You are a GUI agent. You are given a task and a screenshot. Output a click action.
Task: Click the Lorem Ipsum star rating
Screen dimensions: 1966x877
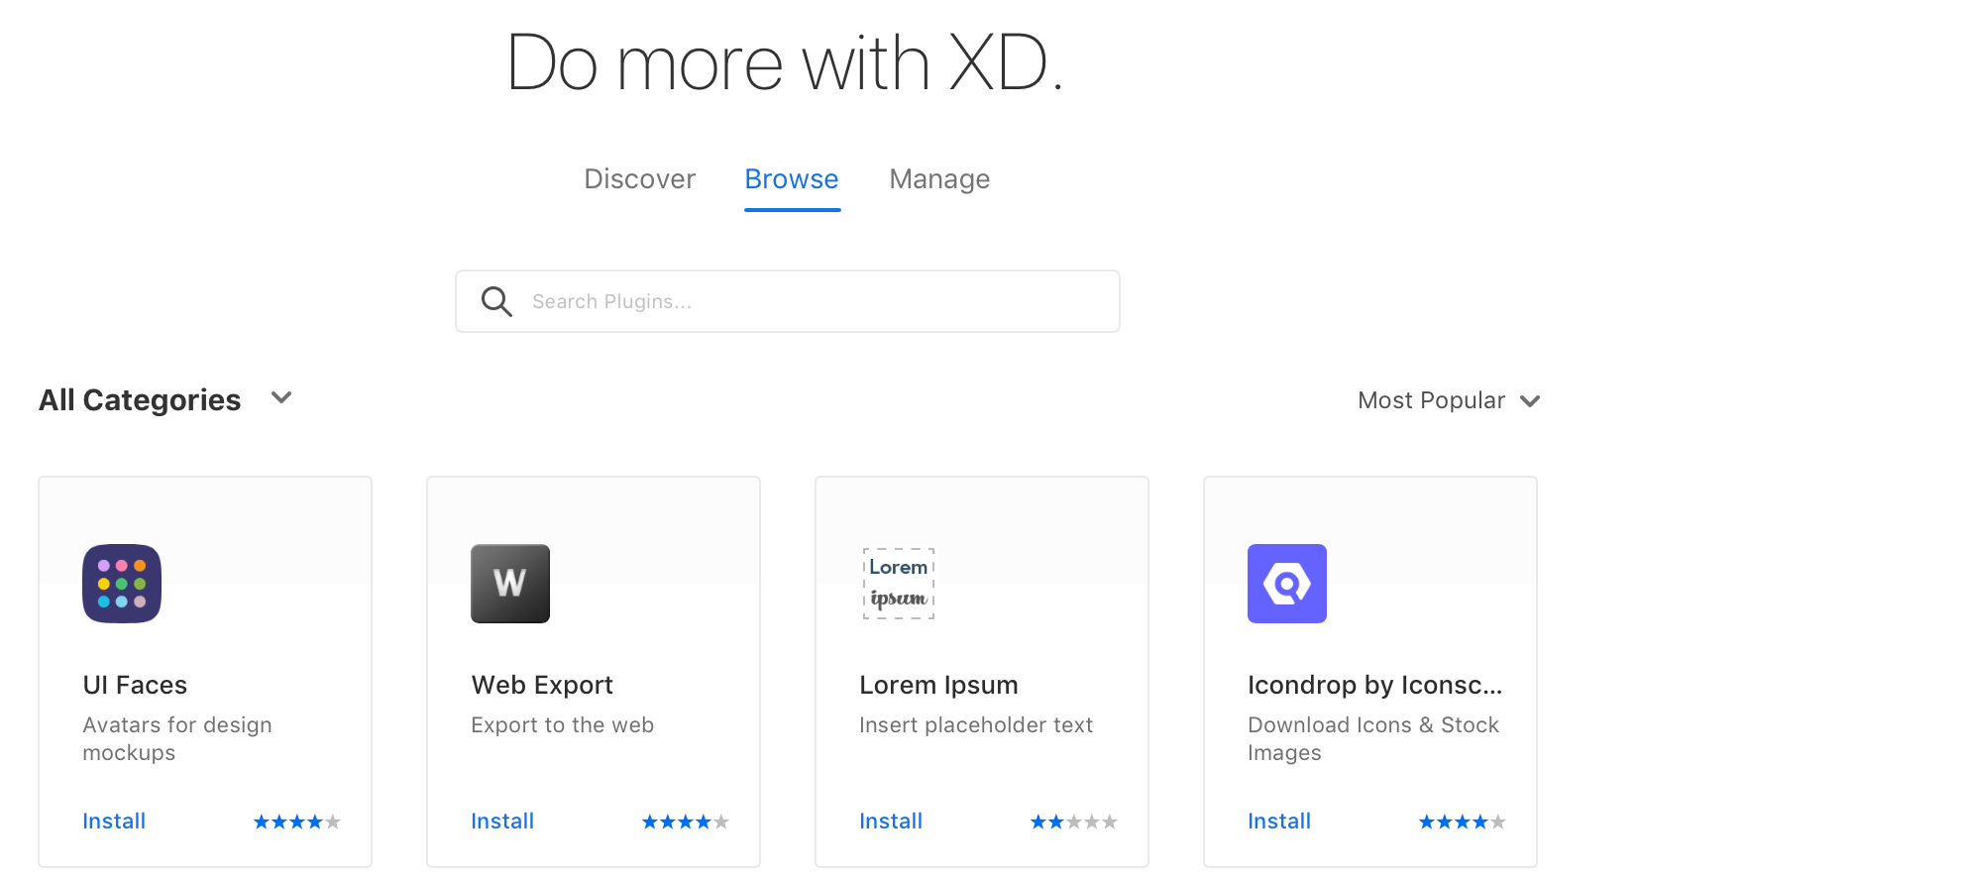1073,822
